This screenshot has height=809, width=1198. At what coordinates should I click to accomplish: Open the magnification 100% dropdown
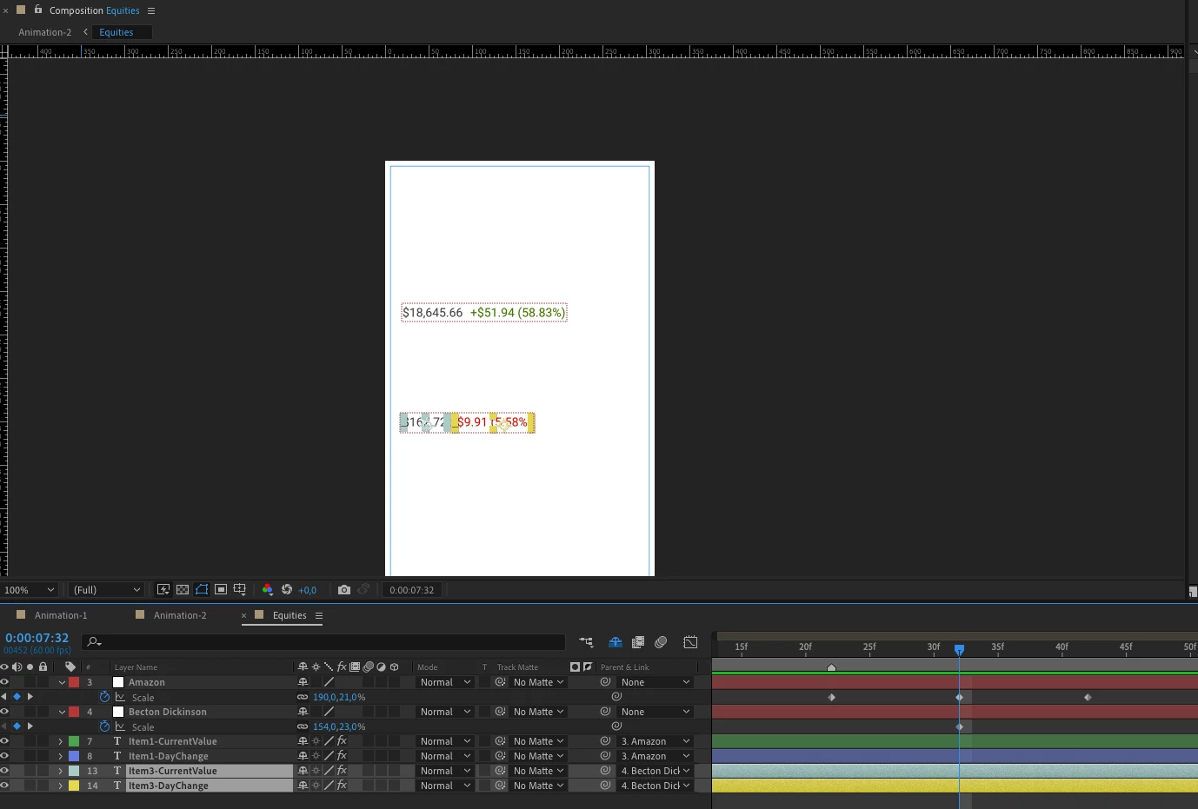pyautogui.click(x=29, y=589)
